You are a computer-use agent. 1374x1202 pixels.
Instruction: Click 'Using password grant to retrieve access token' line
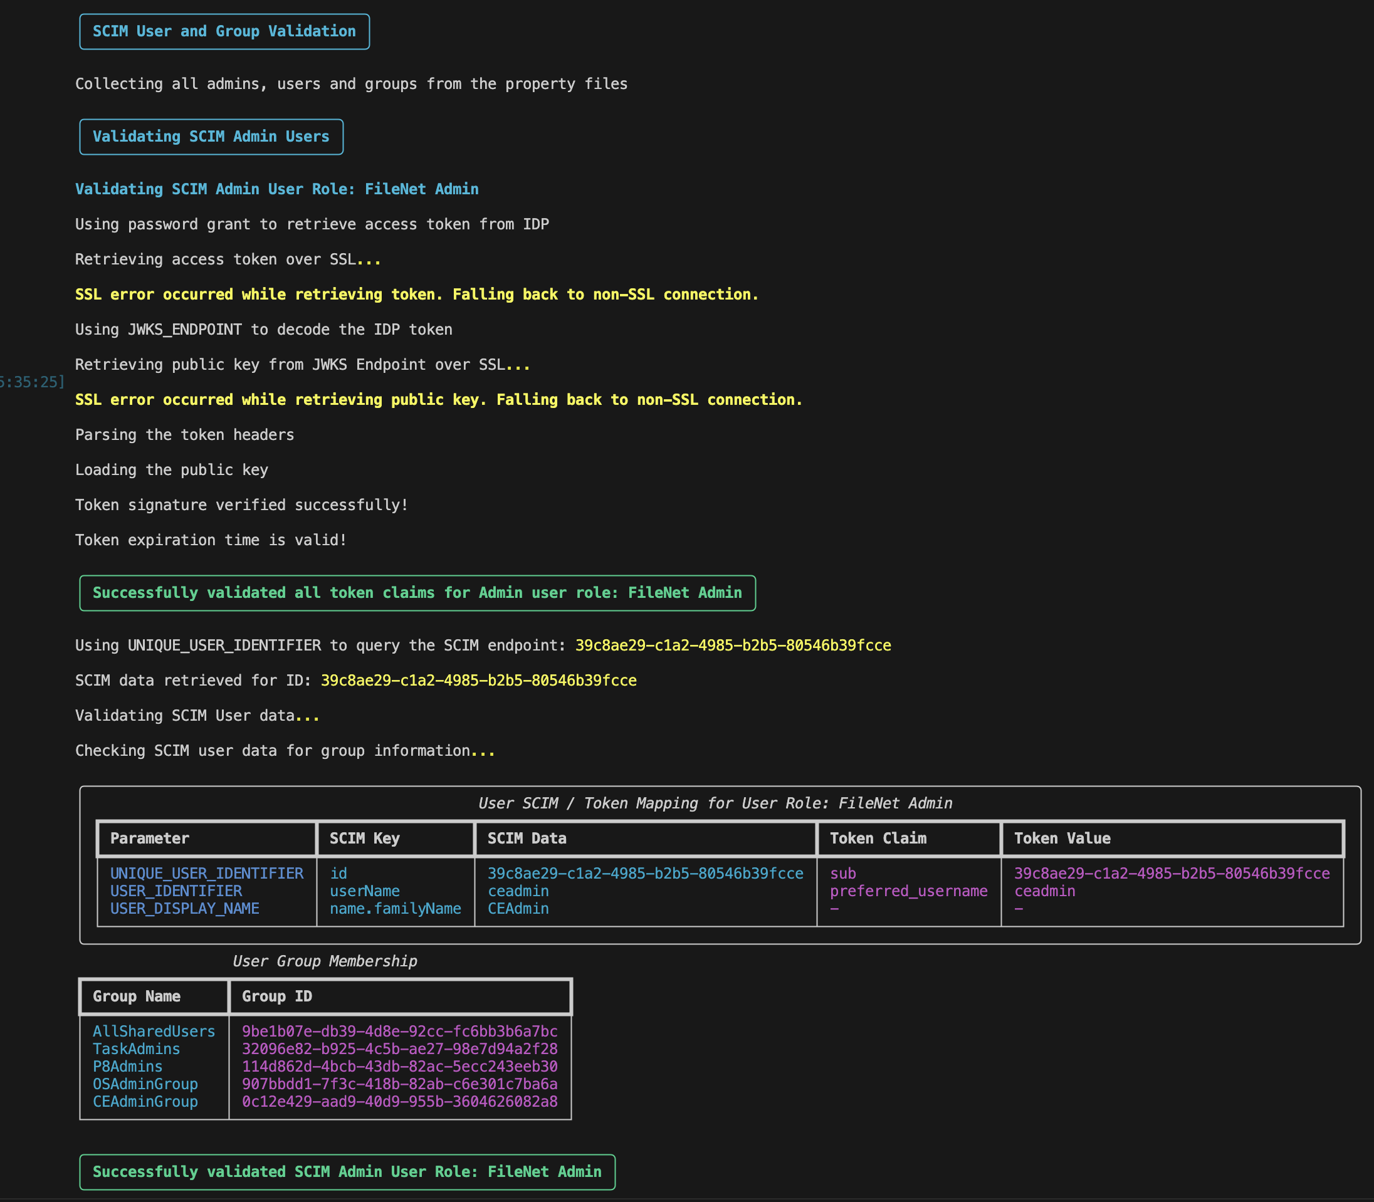pos(312,224)
